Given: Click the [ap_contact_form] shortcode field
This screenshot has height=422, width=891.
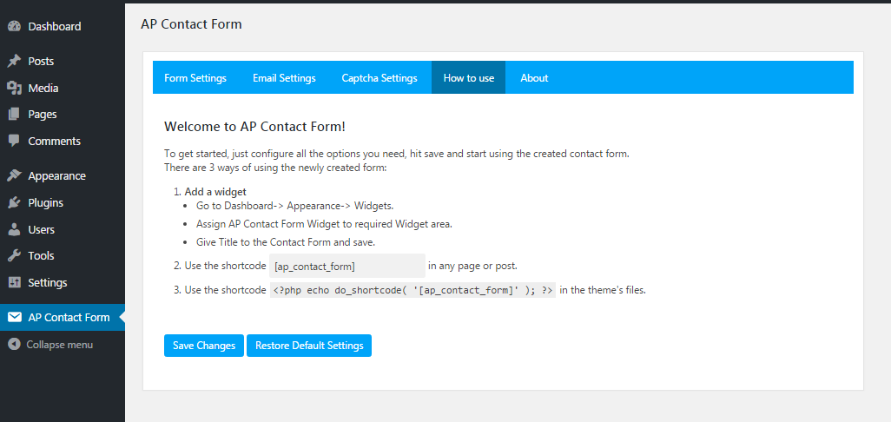Looking at the screenshot, I should coord(347,266).
